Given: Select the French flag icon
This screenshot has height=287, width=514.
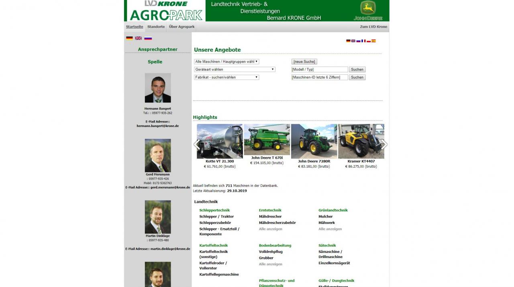Looking at the screenshot, I should tap(363, 41).
